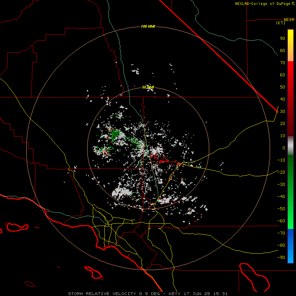Click the positive 70 scale label

tap(283, 63)
